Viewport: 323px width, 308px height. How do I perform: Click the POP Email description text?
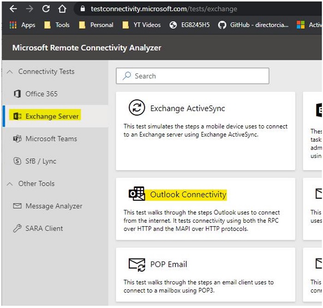point(198,286)
